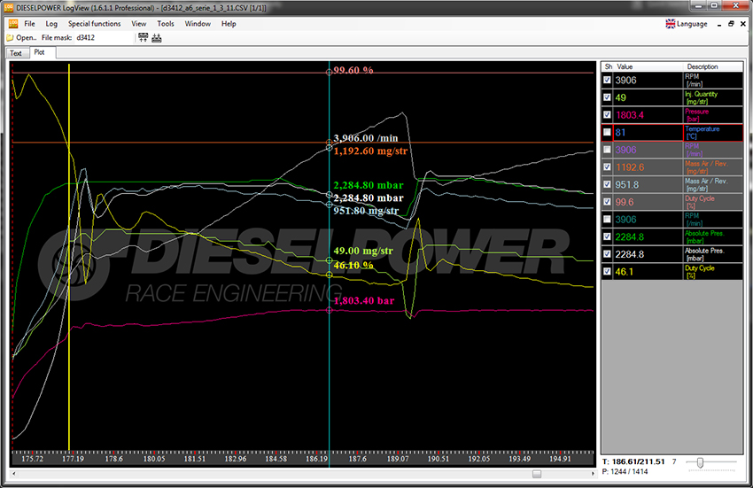The image size is (753, 488).
Task: Click the Open folder icon in toolbar
Action: [x=10, y=37]
